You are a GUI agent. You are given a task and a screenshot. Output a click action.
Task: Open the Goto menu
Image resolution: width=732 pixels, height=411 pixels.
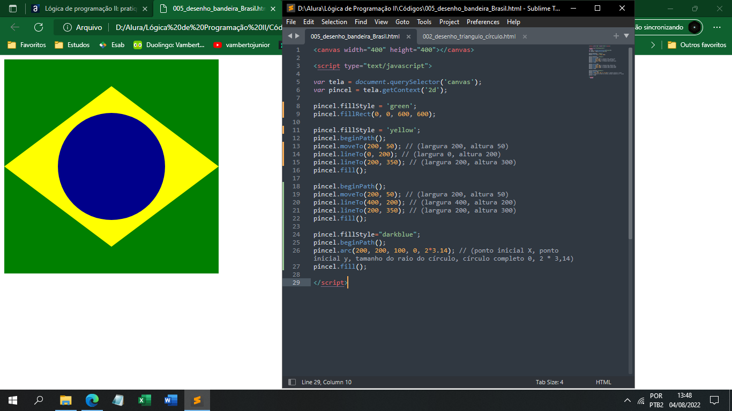pyautogui.click(x=402, y=22)
